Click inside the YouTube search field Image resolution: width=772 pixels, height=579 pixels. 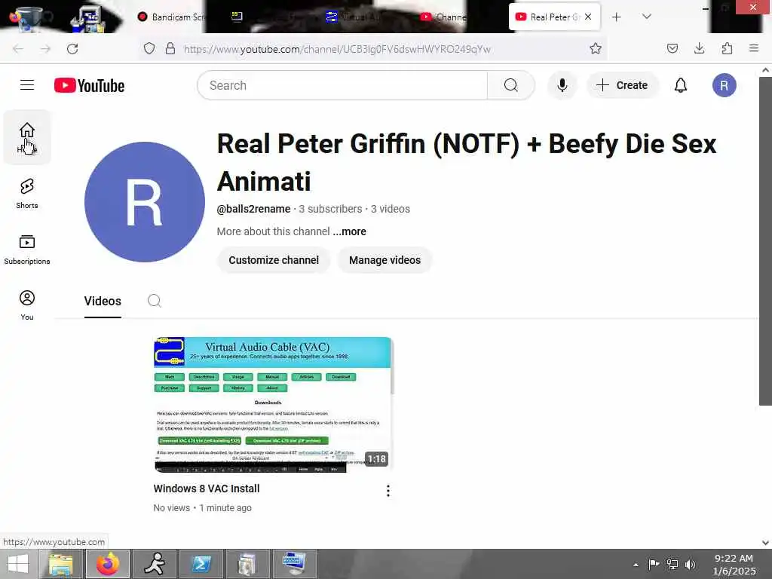pos(342,85)
